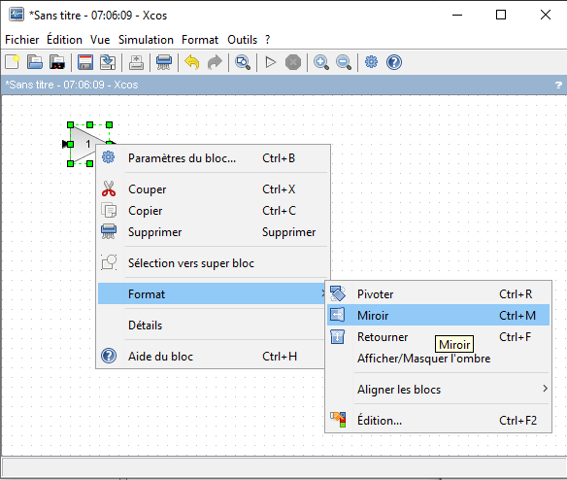Open the Édition menu
567x480 pixels.
coord(64,40)
